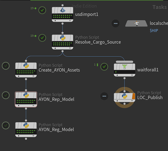
Task: Expand the triangle on waitforall1 footer
Action: 117,75
